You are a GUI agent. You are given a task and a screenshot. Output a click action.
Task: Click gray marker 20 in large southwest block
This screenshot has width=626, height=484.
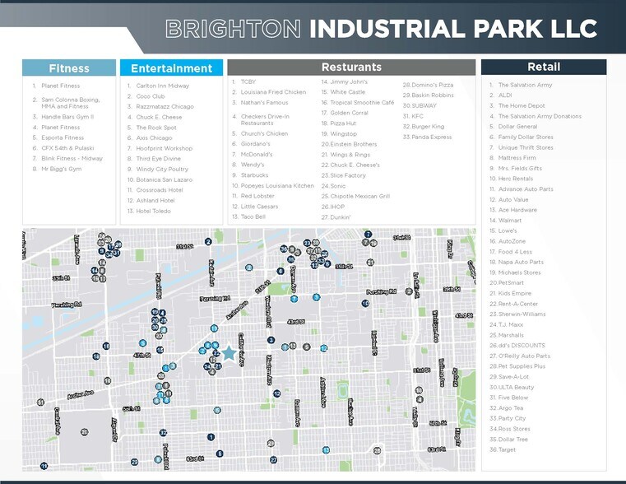click(x=84, y=431)
